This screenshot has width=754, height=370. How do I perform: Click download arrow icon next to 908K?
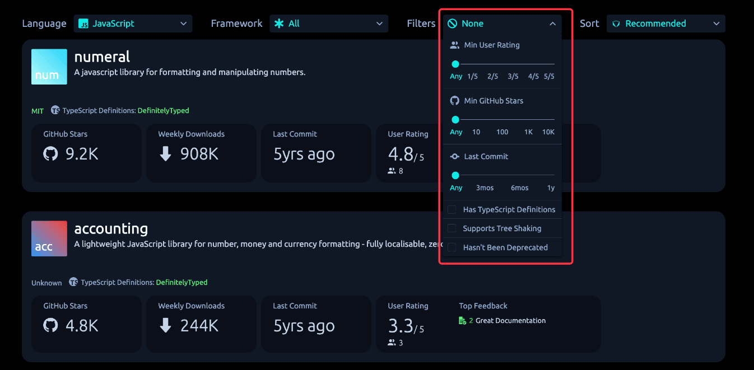point(165,154)
